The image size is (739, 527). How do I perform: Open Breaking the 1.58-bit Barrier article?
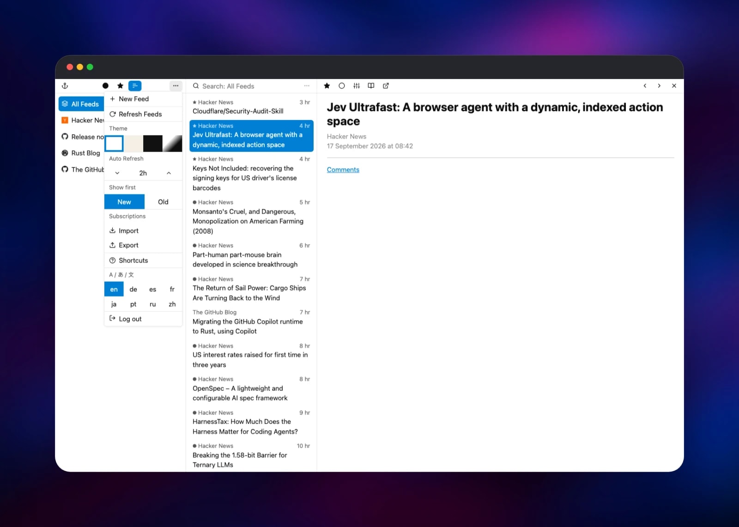click(x=251, y=456)
